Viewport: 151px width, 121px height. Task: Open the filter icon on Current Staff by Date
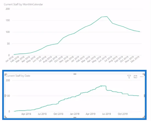pyautogui.click(x=129, y=77)
